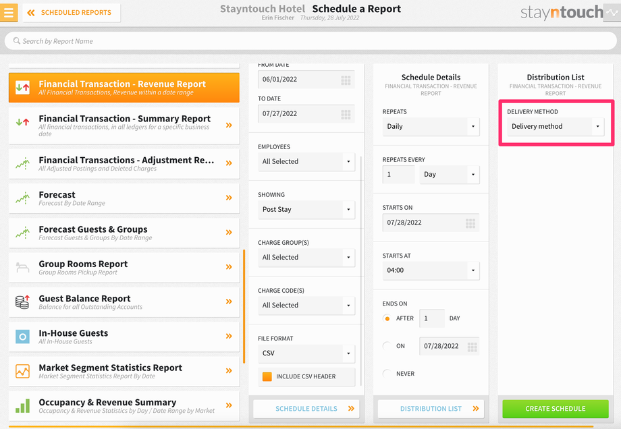This screenshot has width=621, height=429.
Task: Click the To Date 07/27/2022 field
Action: [306, 114]
